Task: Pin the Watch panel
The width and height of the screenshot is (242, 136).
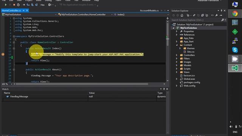Action: click(x=164, y=89)
